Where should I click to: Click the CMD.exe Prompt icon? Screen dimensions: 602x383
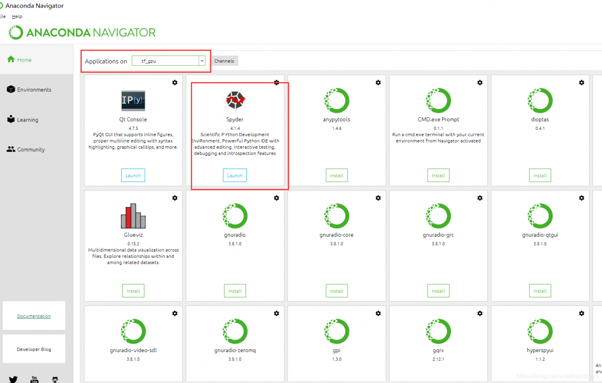tap(438, 100)
